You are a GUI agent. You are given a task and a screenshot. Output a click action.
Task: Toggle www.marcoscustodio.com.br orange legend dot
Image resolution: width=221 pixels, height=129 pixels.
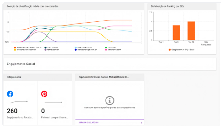pos(15,47)
